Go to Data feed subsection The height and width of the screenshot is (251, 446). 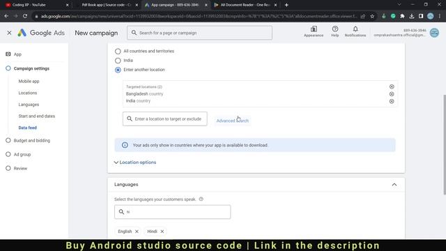[x=28, y=128]
